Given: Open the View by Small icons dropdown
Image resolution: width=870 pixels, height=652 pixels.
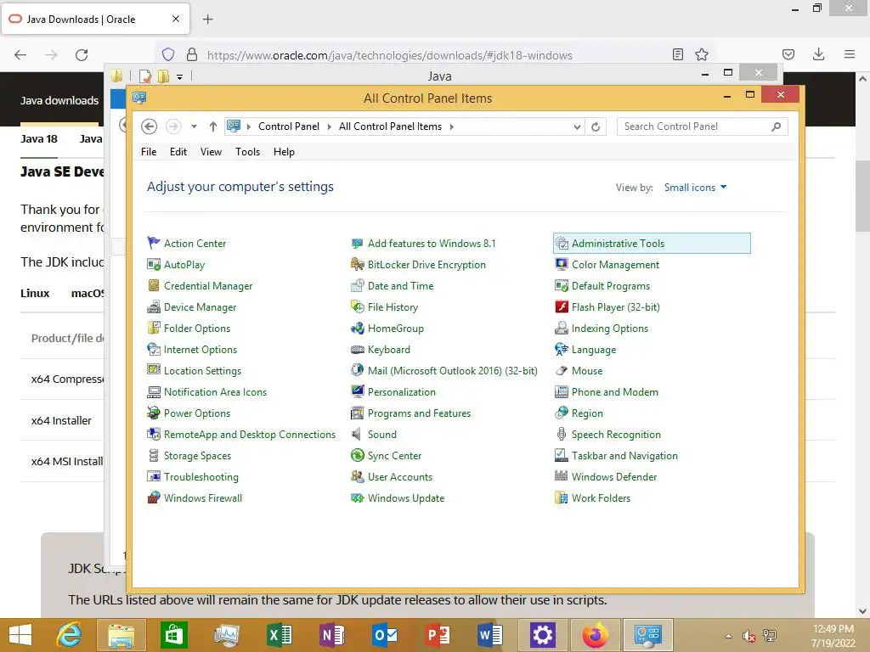Looking at the screenshot, I should pyautogui.click(x=695, y=188).
